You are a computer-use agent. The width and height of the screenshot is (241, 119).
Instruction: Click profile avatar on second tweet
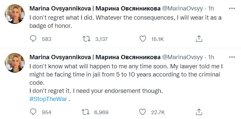pos(15,63)
